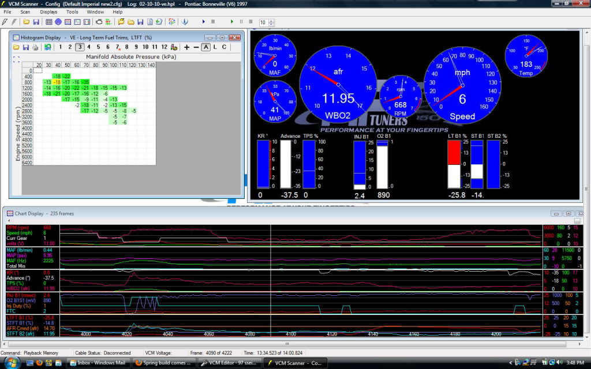Click the WBO2 afr gauge
Screen dimensions: 591x369
338,84
